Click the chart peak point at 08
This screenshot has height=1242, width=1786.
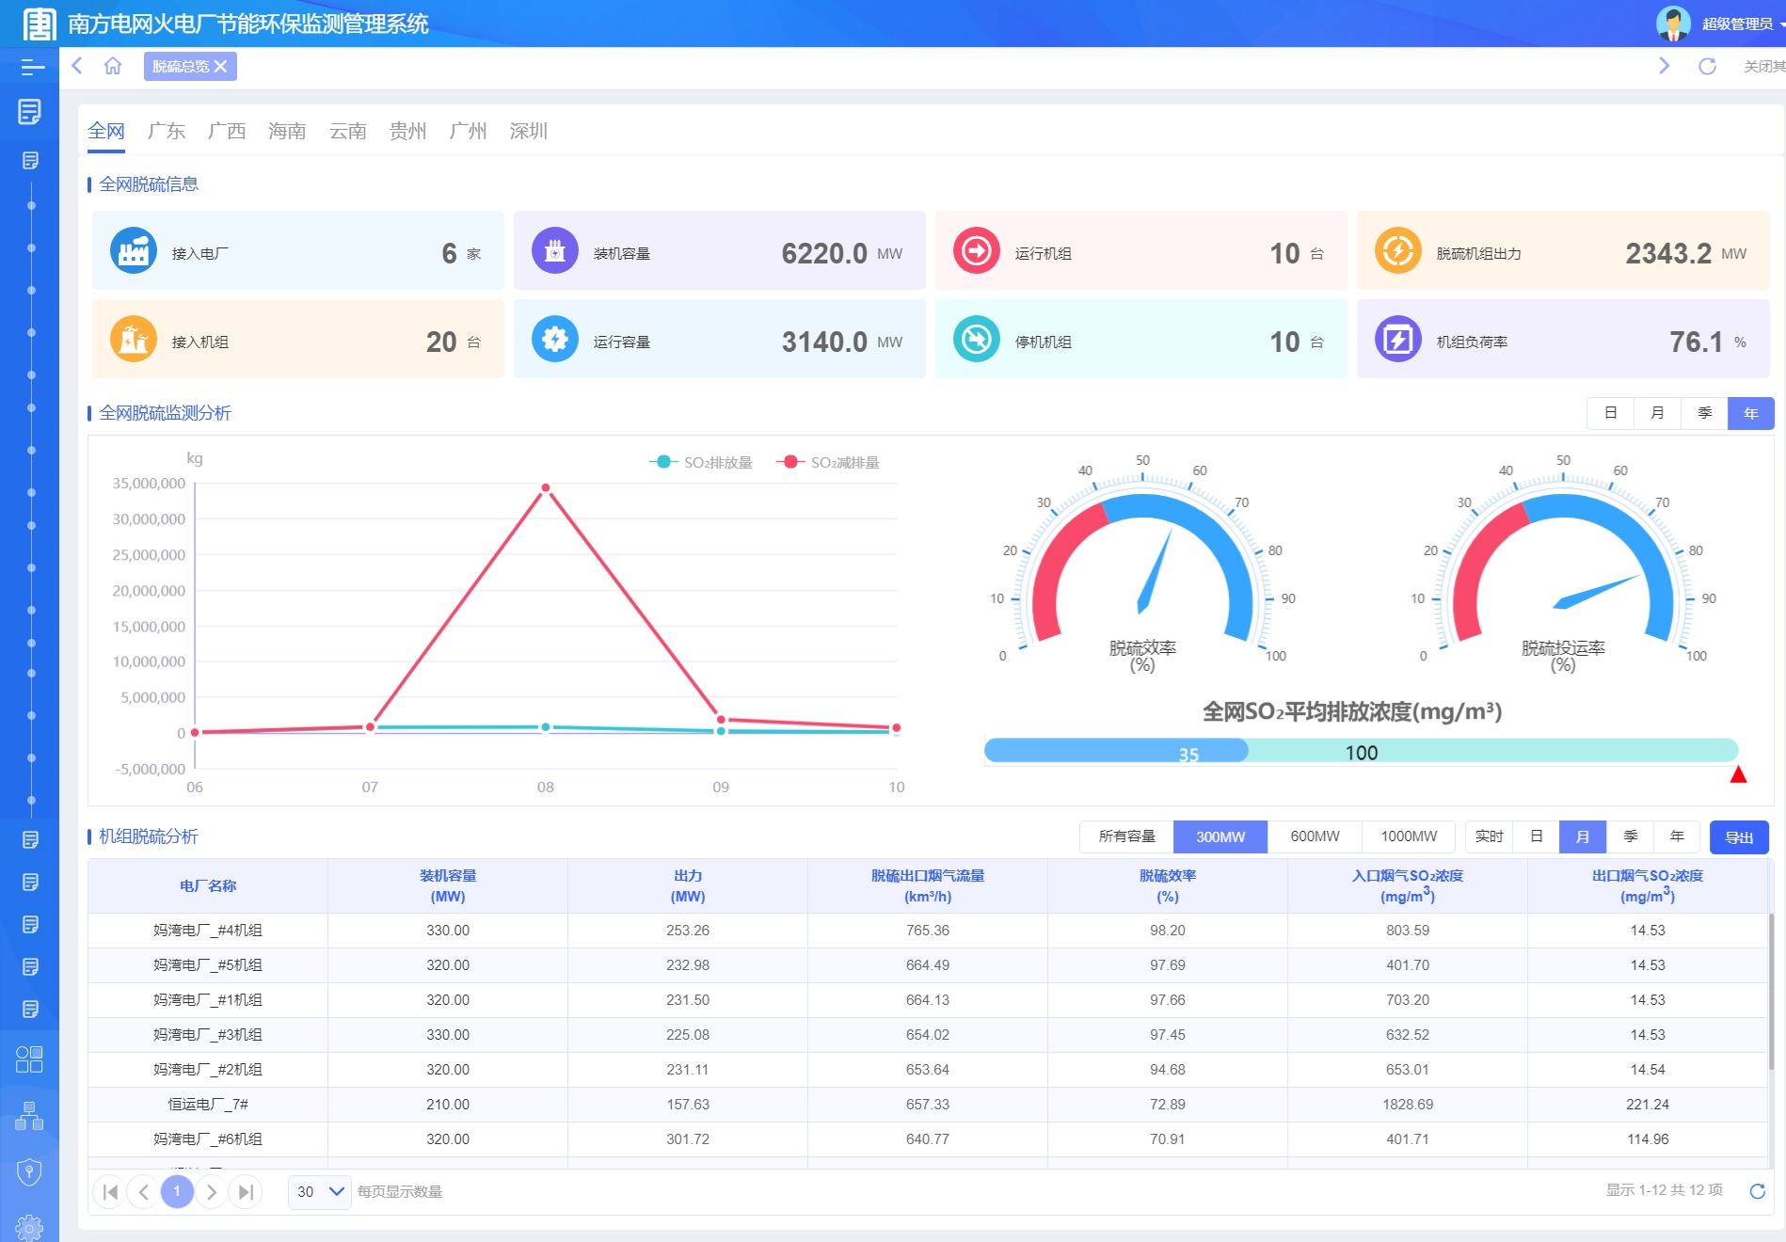click(x=546, y=487)
